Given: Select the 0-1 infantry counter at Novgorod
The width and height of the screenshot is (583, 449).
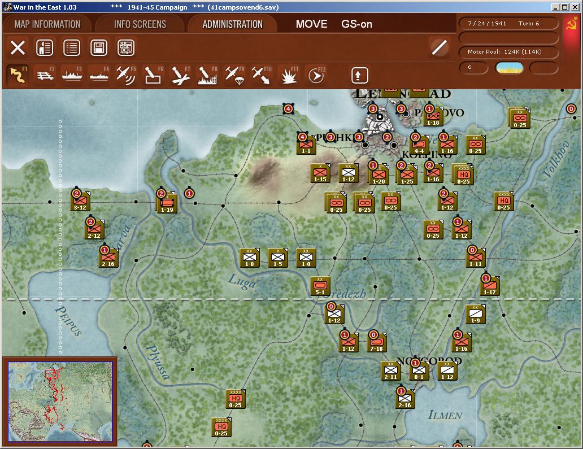Looking at the screenshot, I should click(x=419, y=371).
